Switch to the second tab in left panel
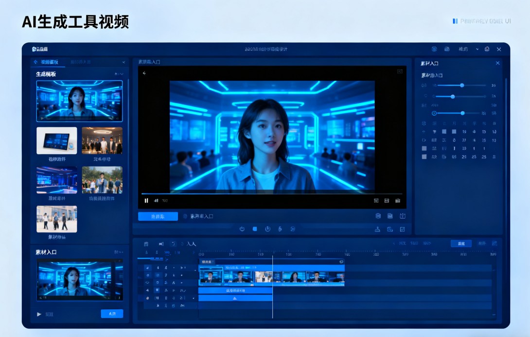Viewport: 530px width, 337px height. [81, 62]
